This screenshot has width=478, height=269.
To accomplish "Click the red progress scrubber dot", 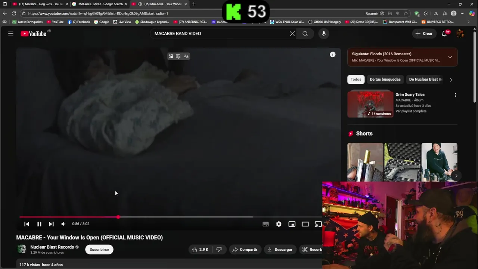I will point(118,217).
